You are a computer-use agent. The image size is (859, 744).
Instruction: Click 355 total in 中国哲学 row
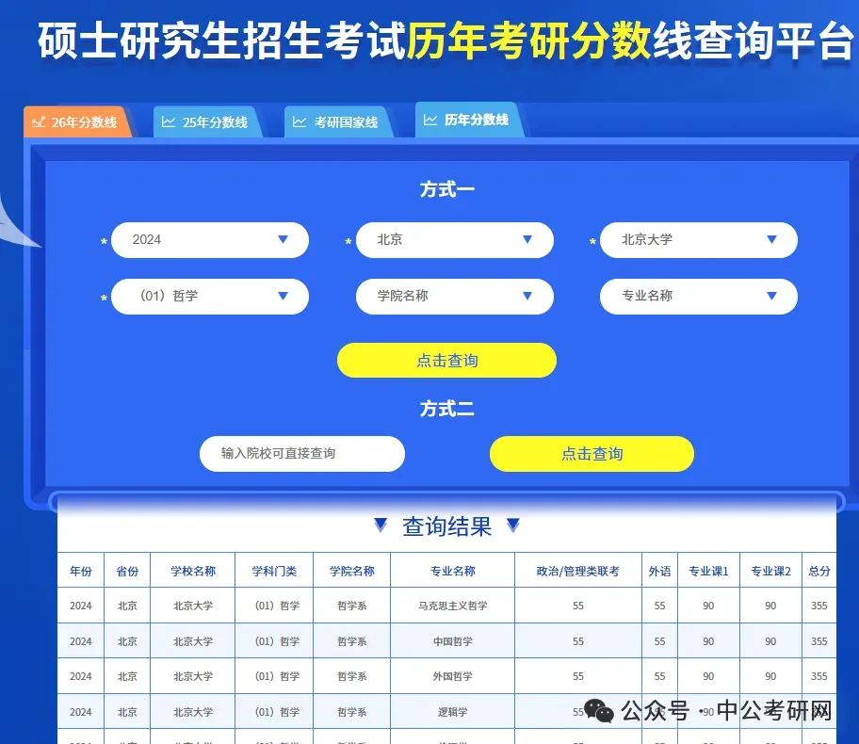[819, 641]
